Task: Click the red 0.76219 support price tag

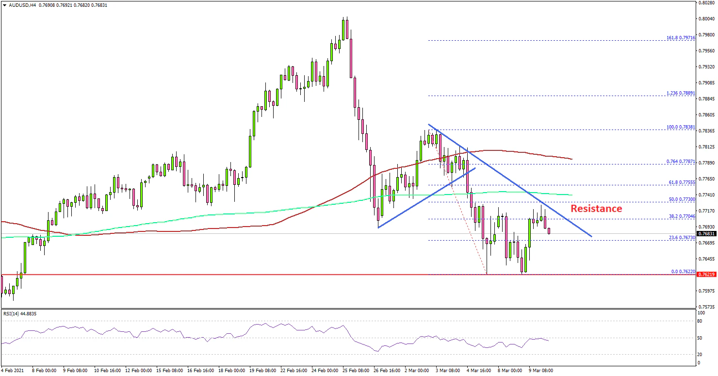Action: click(706, 275)
